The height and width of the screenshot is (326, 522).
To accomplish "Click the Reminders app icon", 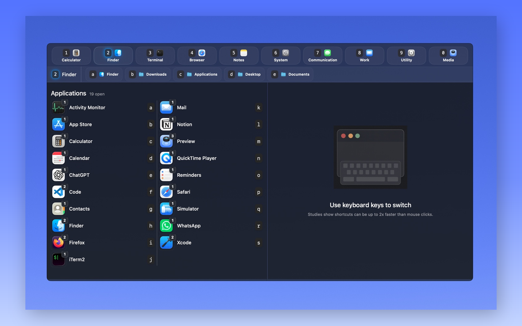I will pyautogui.click(x=166, y=175).
